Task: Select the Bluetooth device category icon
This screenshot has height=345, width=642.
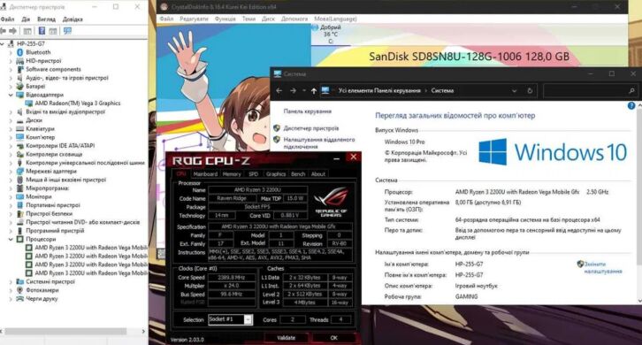Action: 19,52
